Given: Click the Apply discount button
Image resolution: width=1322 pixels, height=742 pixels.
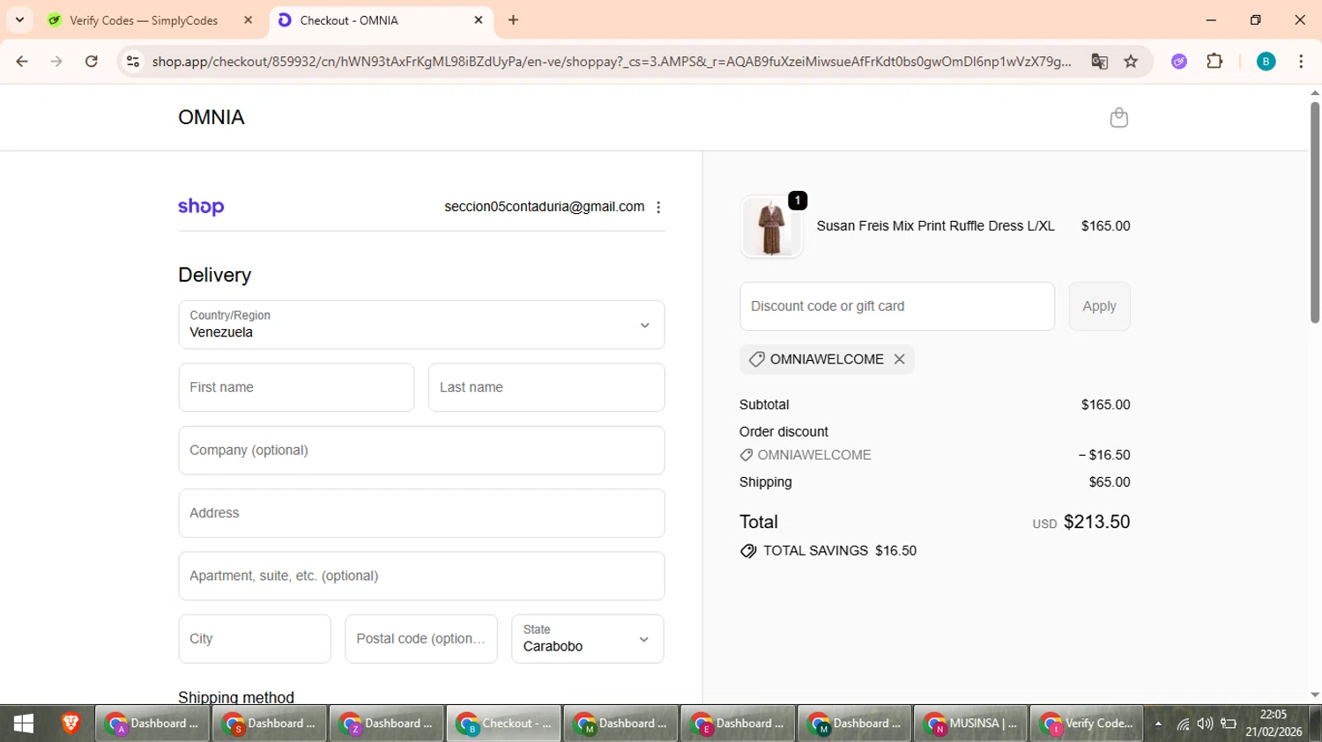Looking at the screenshot, I should (x=1099, y=306).
